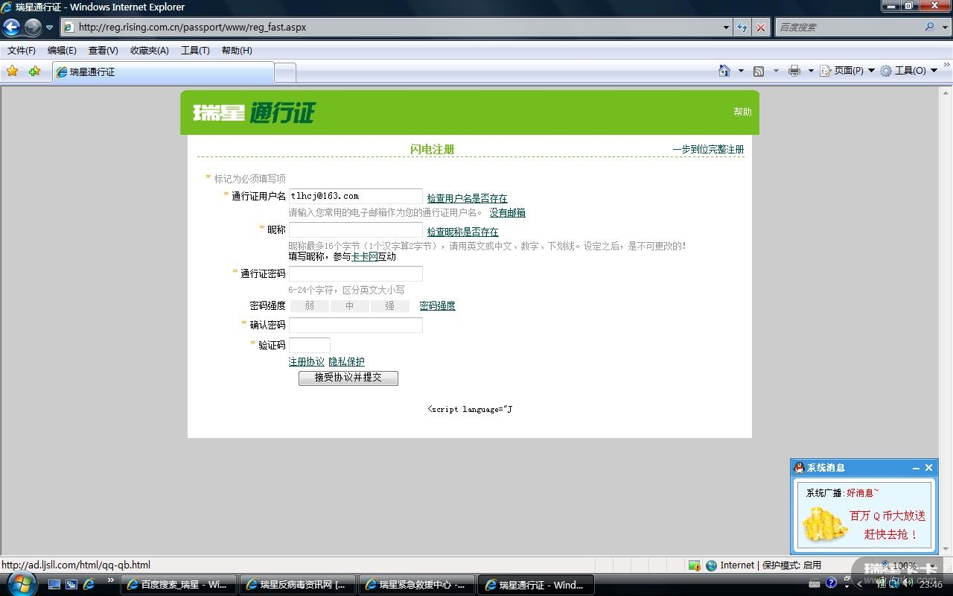The height and width of the screenshot is (596, 953).
Task: Click the browser Forward arrow button
Action: [x=33, y=28]
